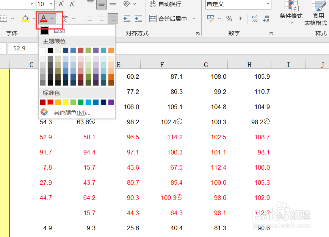The width and height of the screenshot is (329, 237).
Task: Expand the phonetic guide dropdown arrow
Action: pos(74,19)
